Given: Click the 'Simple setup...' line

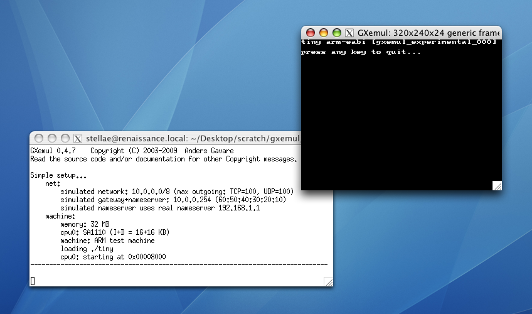Looking at the screenshot, I should click(58, 175).
